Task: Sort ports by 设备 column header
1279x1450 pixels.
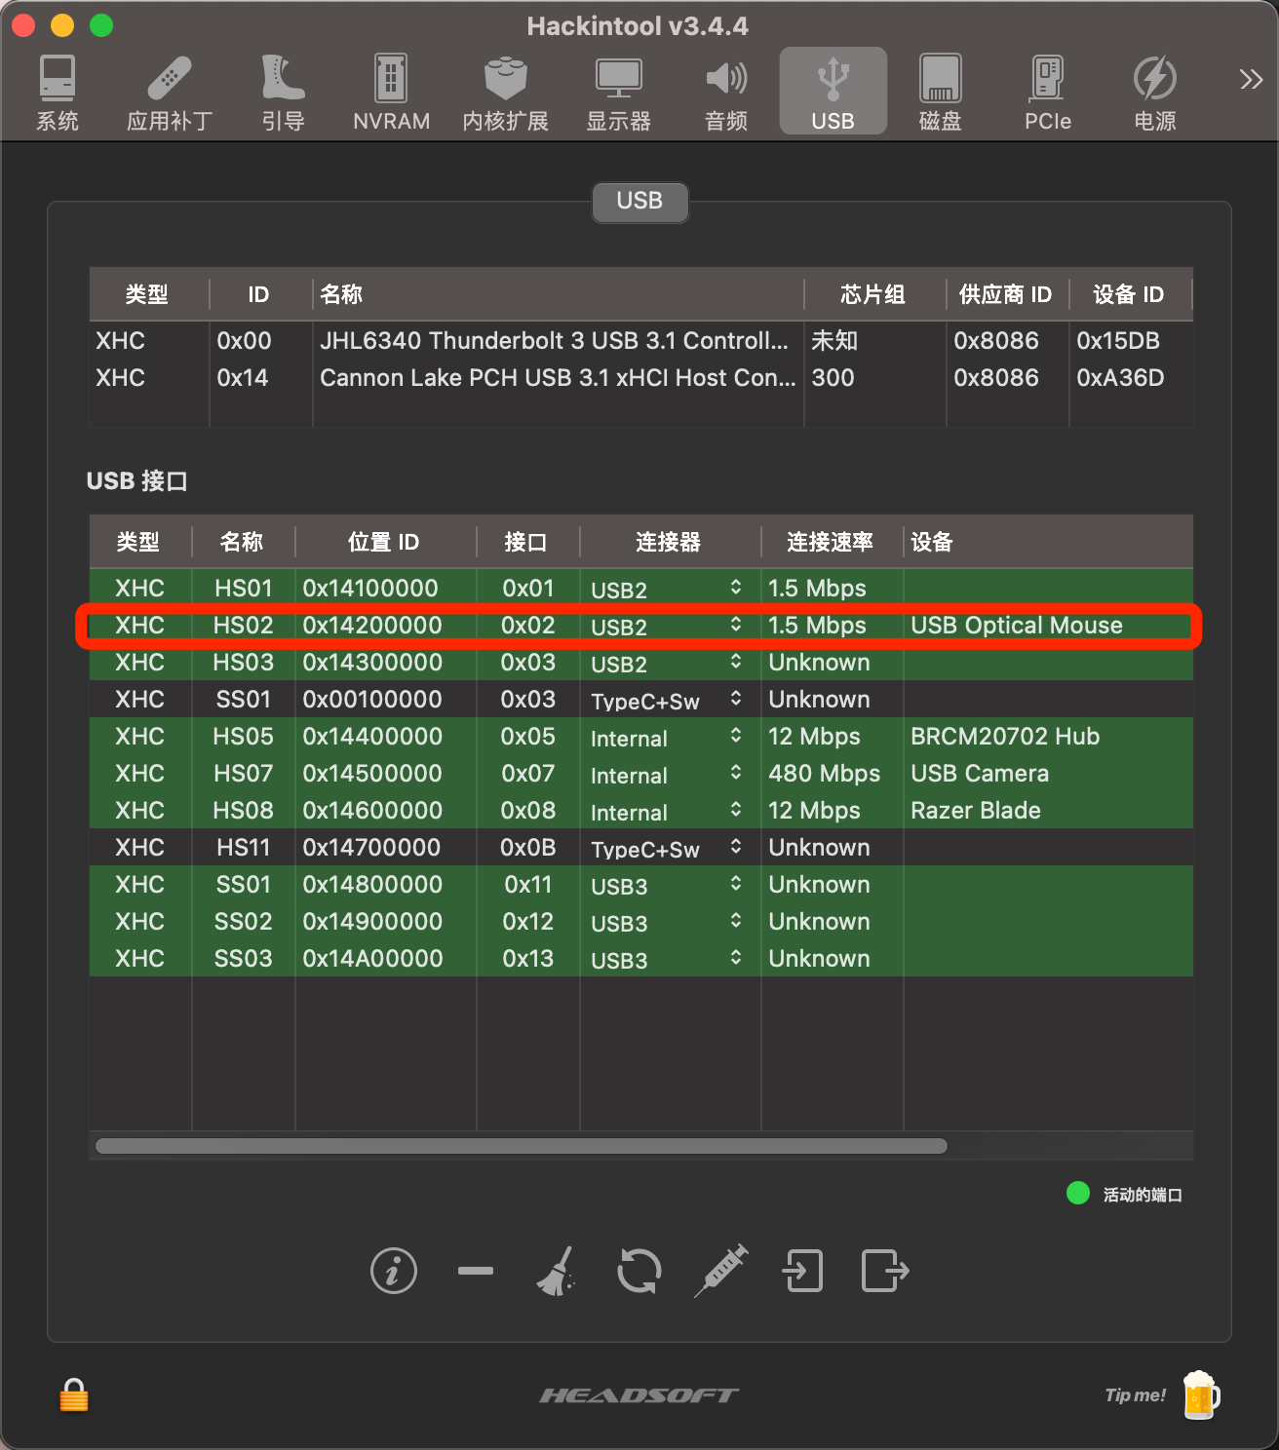Action: (1049, 542)
